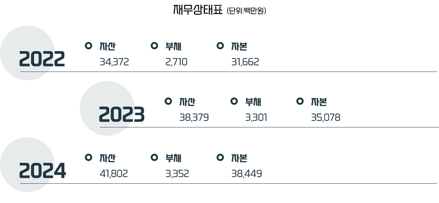Click the 2024 부채 label
The width and height of the screenshot is (439, 203).
point(174,158)
